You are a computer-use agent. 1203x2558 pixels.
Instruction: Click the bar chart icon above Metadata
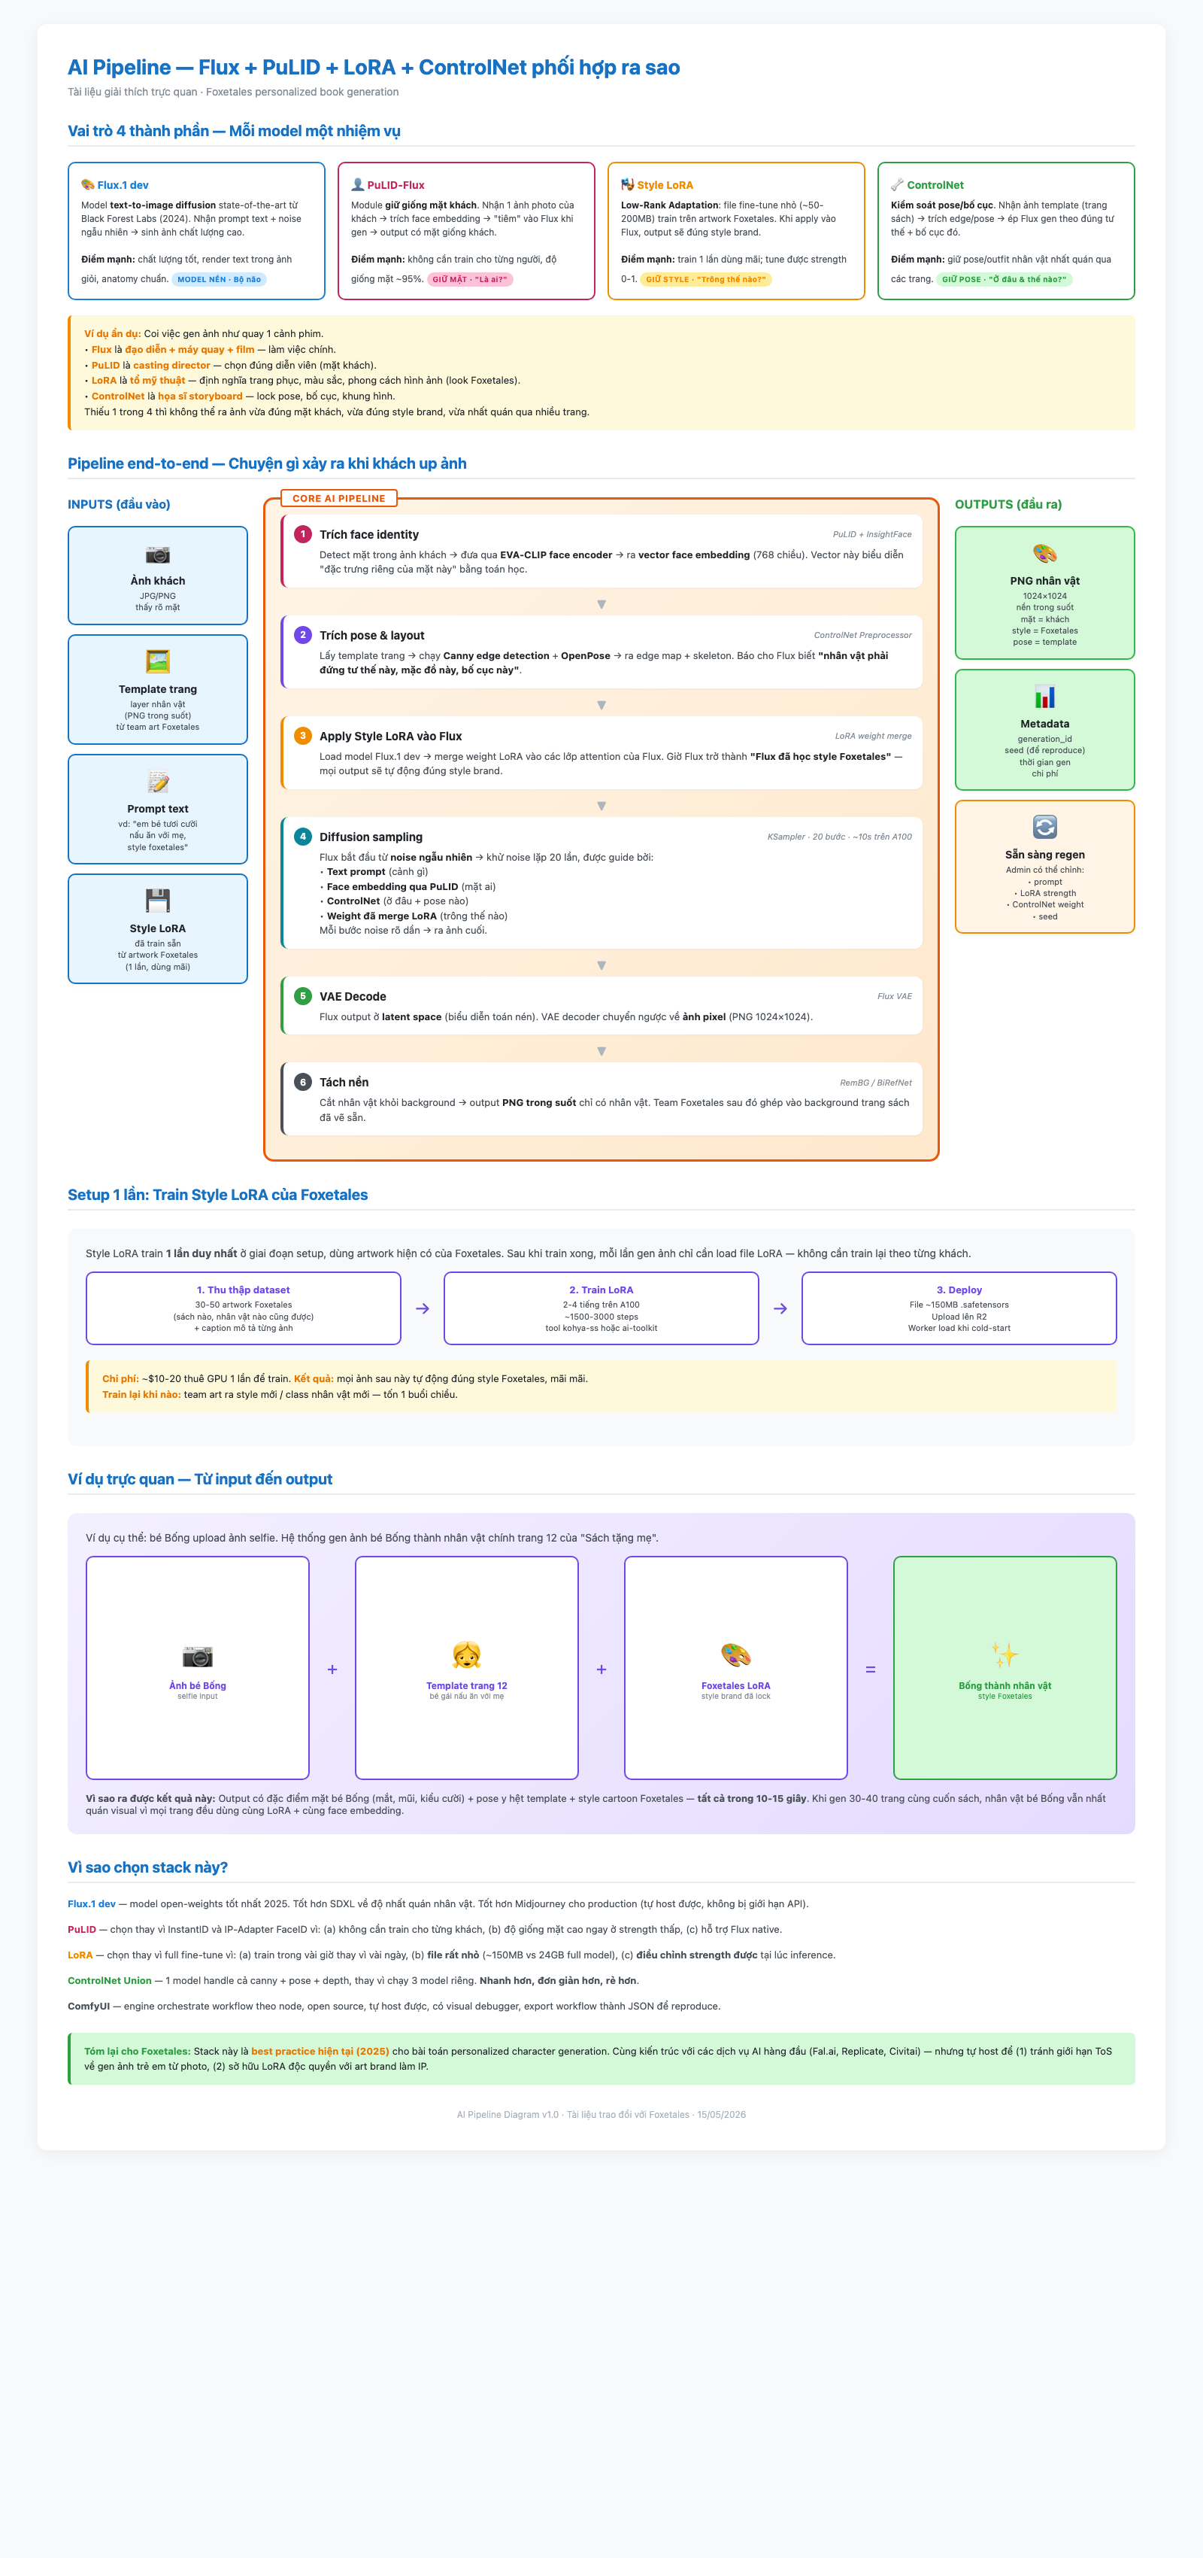(x=1045, y=697)
